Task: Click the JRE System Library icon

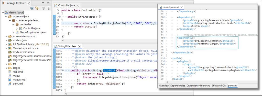Action: [10, 44]
